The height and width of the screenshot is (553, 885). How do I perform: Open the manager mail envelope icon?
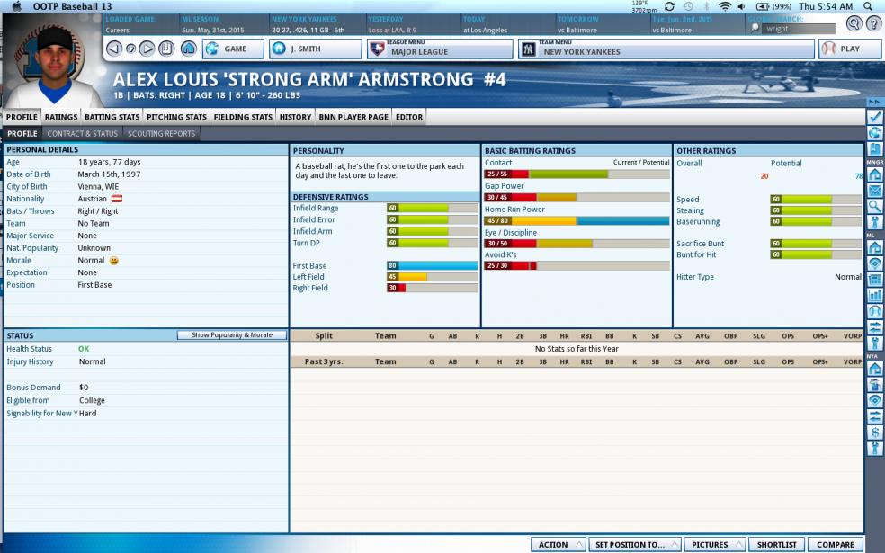point(874,190)
